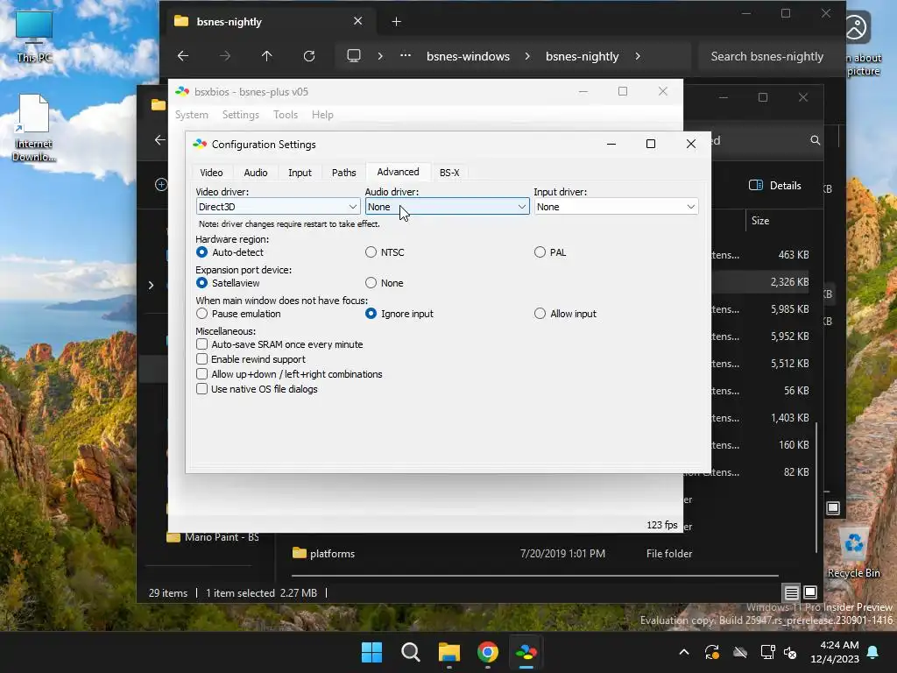Image resolution: width=897 pixels, height=673 pixels.
Task: Expand chevron after bsnes-nightly breadcrumb
Action: (x=638, y=56)
